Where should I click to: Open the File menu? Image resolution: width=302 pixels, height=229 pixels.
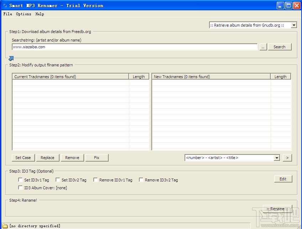[8, 14]
